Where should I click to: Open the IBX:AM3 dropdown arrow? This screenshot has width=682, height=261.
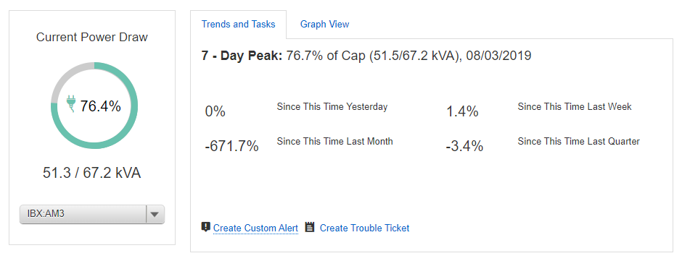pyautogui.click(x=155, y=214)
